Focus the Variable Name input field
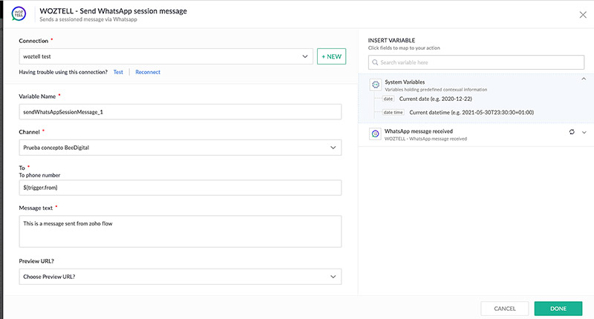 click(180, 112)
